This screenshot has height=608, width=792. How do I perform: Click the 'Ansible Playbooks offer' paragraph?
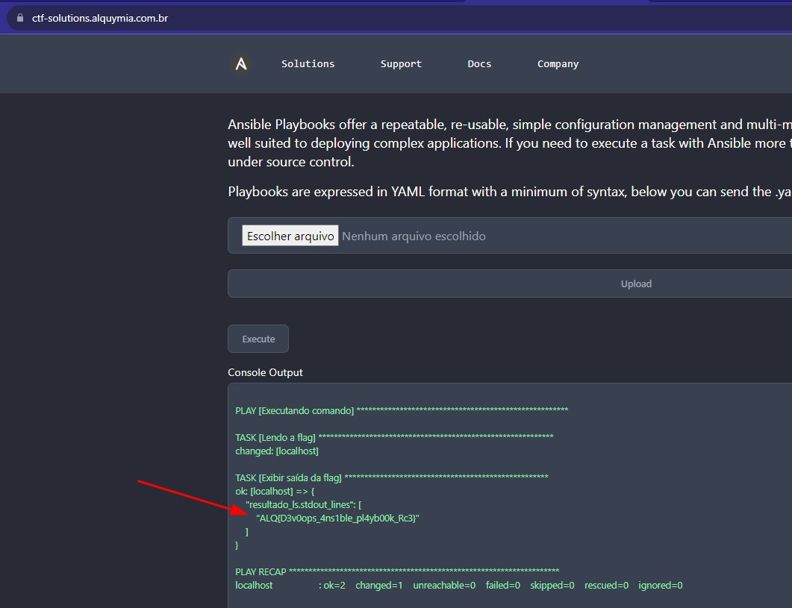[x=510, y=143]
